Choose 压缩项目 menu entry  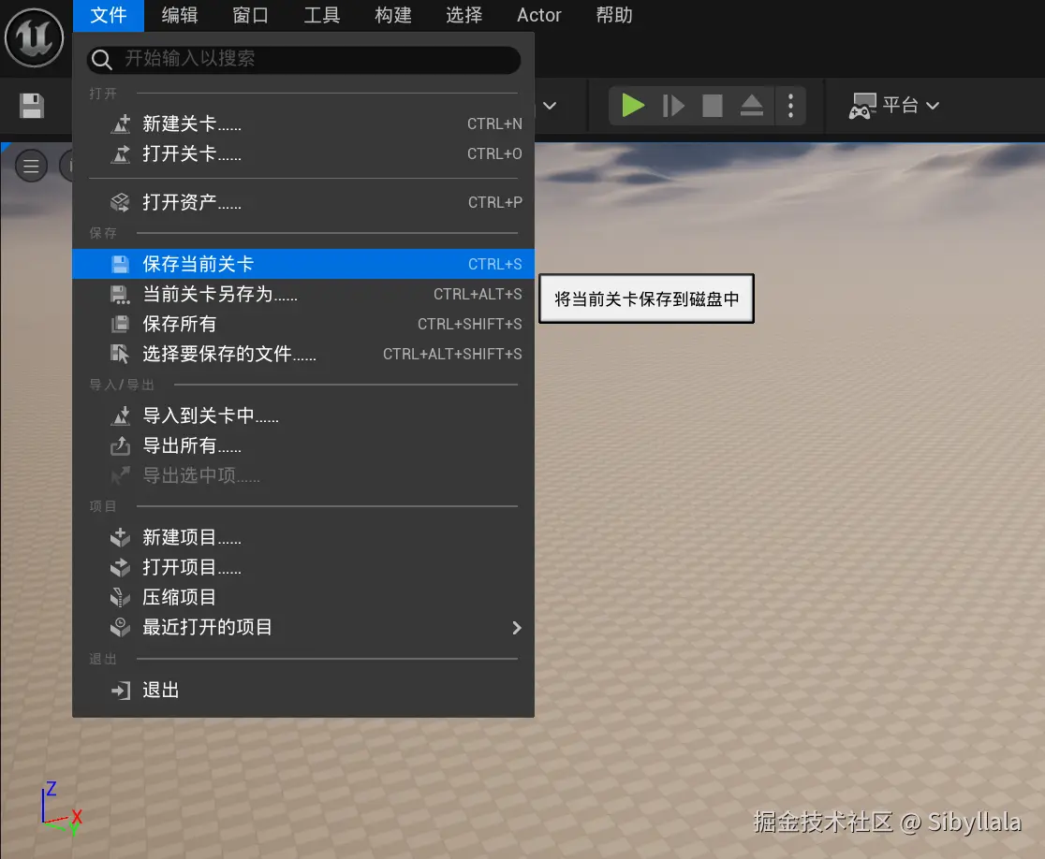tap(303, 597)
